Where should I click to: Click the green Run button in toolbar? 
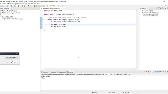11,6
